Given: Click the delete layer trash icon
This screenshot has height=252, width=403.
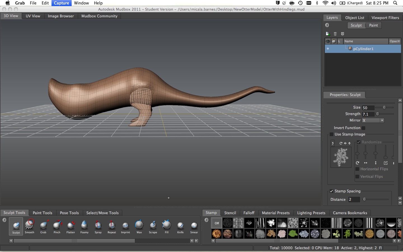Looking at the screenshot, I should click(335, 34).
